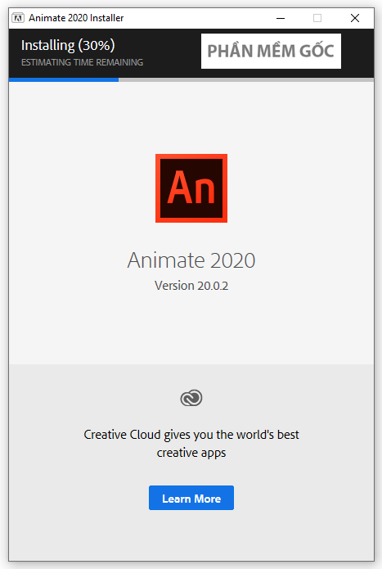Minimize the Animate 2020 Installer window
Screen dimensions: 382x569
pyautogui.click(x=281, y=18)
